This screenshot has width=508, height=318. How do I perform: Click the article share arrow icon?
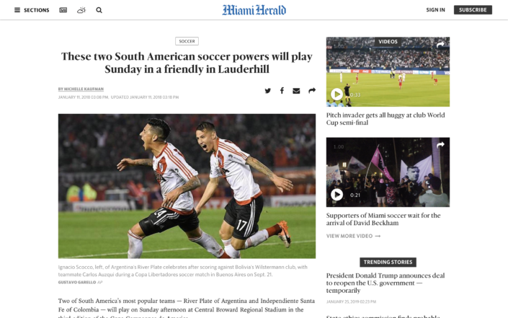tap(312, 90)
